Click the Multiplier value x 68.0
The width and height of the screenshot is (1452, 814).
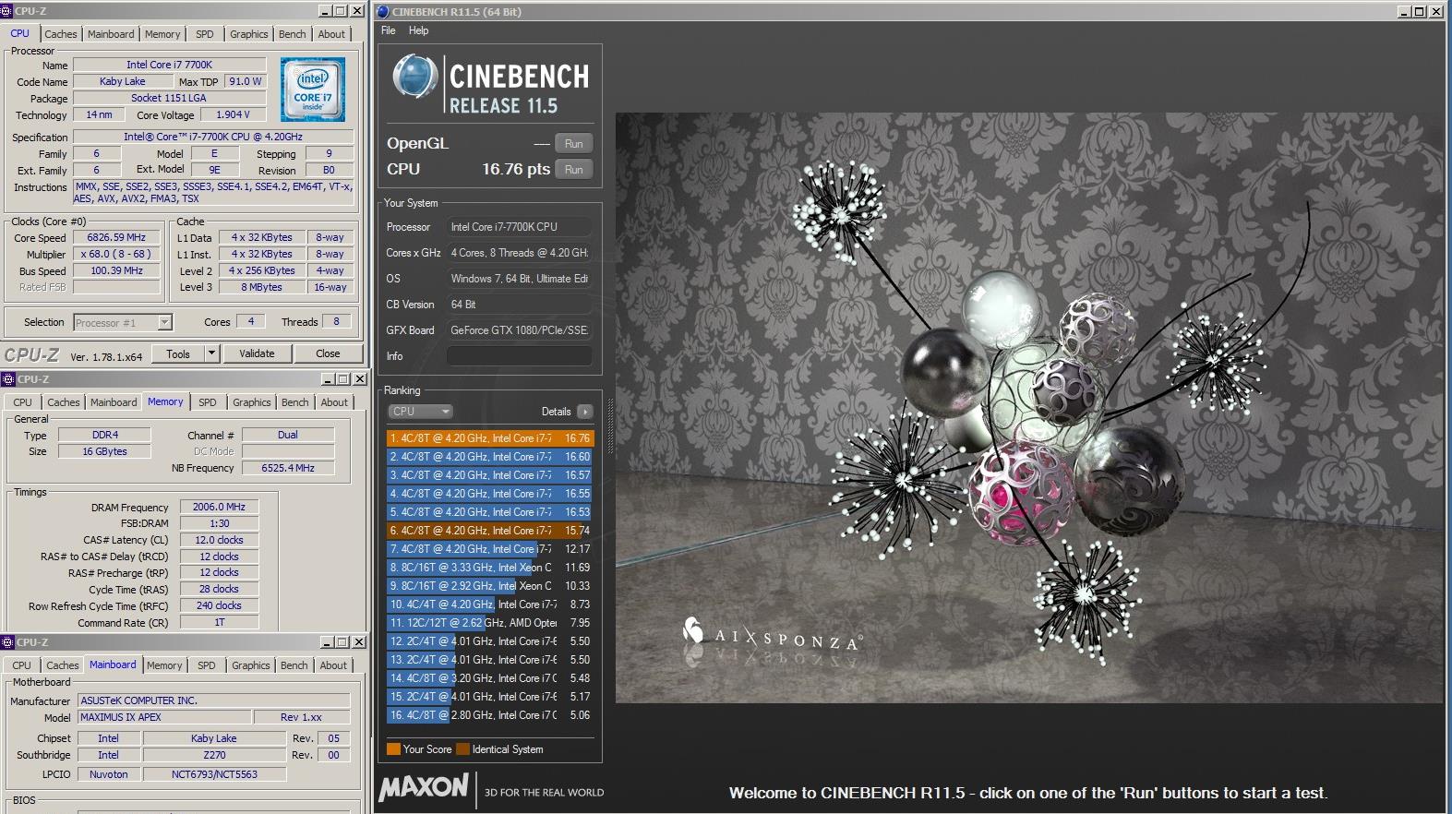coord(117,255)
